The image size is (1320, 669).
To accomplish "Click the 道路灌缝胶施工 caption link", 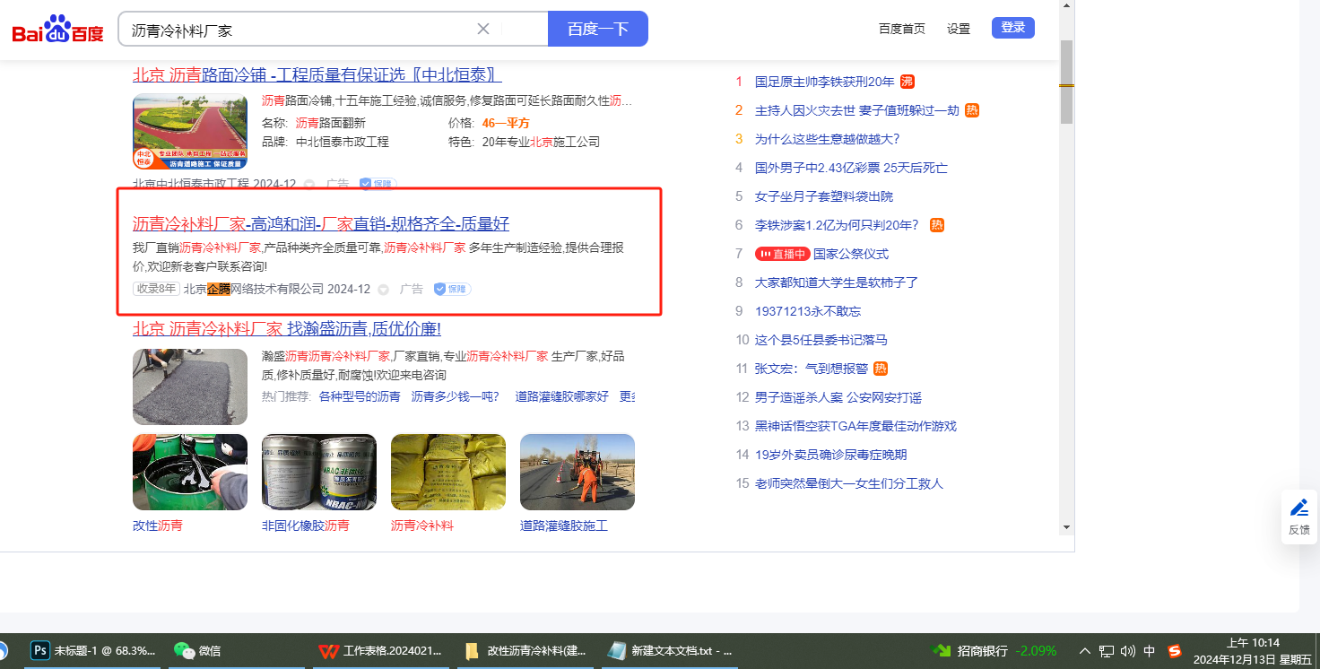I will [x=564, y=526].
